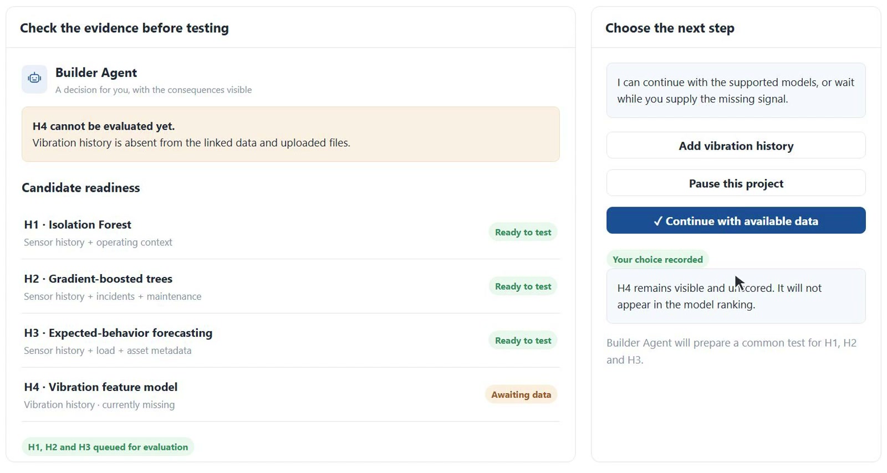Click the Builder Agent robot icon
887x473 pixels.
click(34, 79)
